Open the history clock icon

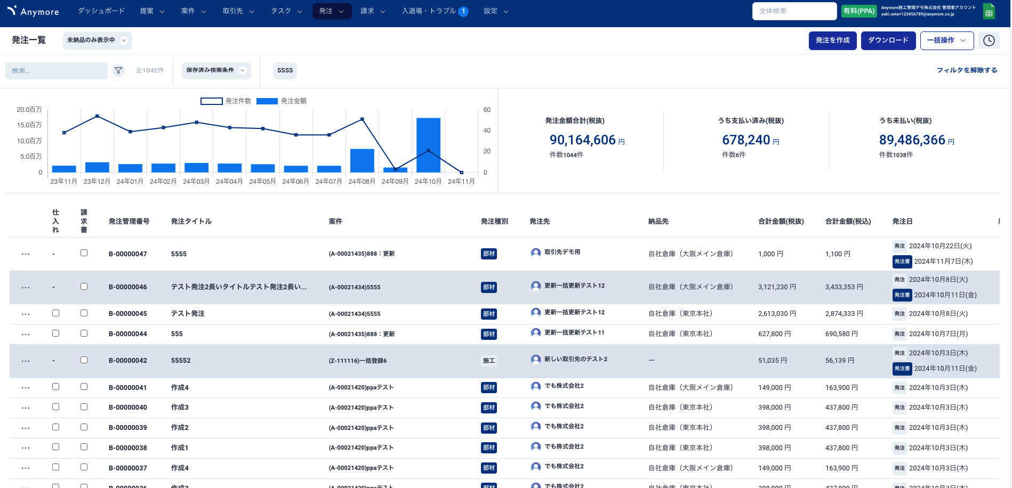[x=989, y=40]
